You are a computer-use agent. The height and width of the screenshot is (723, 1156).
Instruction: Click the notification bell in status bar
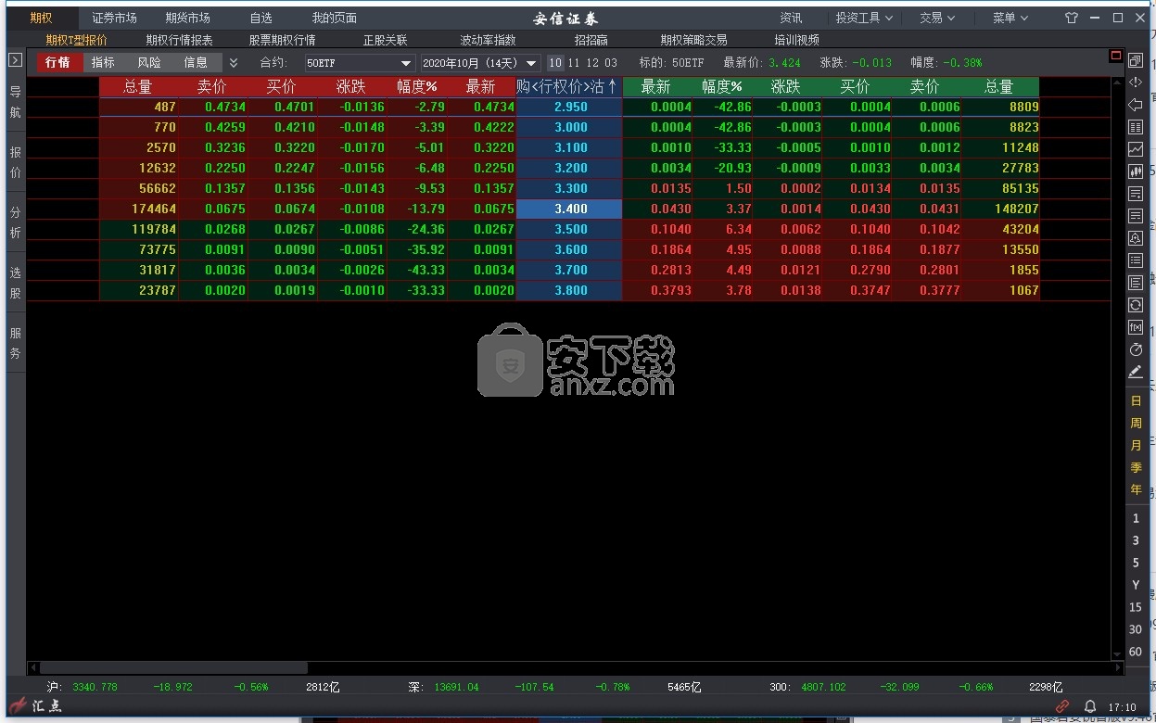1090,707
